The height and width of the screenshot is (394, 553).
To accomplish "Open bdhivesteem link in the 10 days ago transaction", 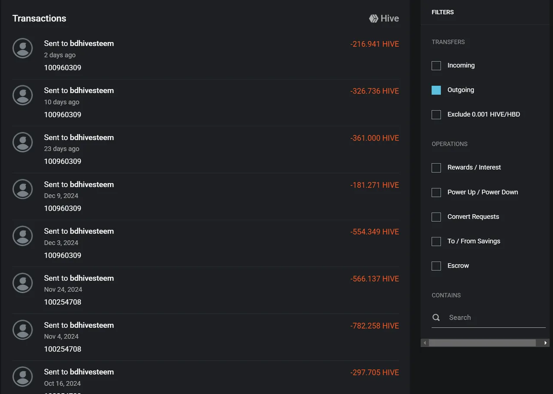I will [92, 90].
